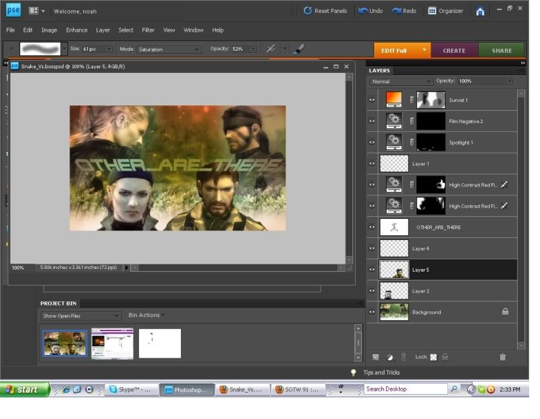Image resolution: width=540 pixels, height=419 pixels.
Task: Select the white blank thumbnail in Project Bin
Action: coord(160,343)
